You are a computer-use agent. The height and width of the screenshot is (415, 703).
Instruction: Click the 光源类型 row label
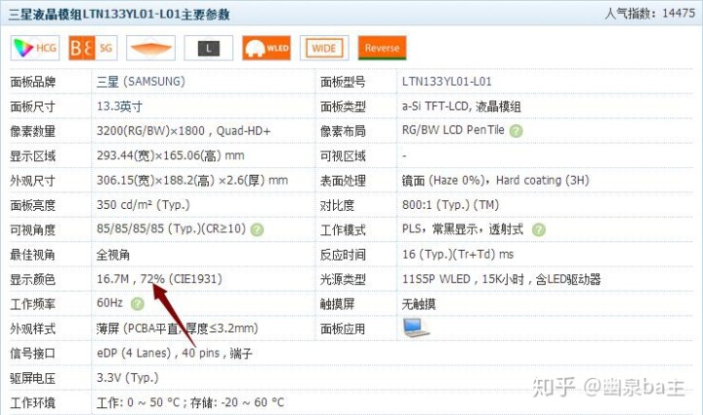[343, 279]
